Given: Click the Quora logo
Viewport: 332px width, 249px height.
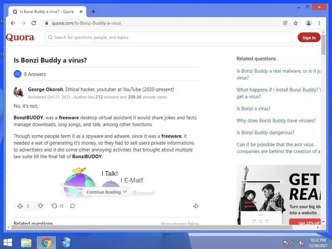Looking at the screenshot, I should 20,37.
